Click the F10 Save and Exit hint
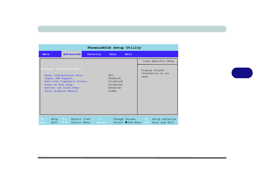 [159, 123]
